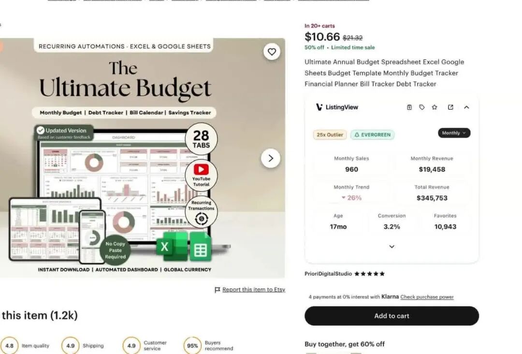The width and height of the screenshot is (522, 354).
Task: Collapse the ListingView panel with up chevron
Action: pos(466,107)
